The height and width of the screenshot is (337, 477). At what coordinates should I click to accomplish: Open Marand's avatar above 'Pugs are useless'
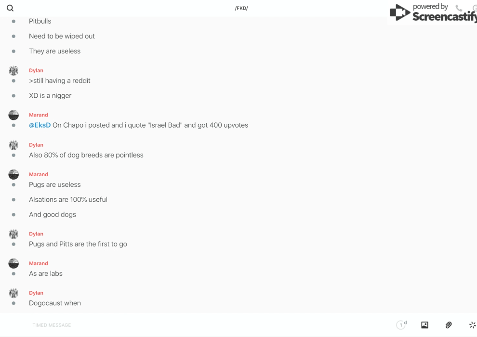coord(13,174)
